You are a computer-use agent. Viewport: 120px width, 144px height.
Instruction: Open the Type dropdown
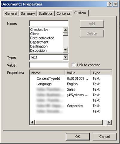(66, 57)
